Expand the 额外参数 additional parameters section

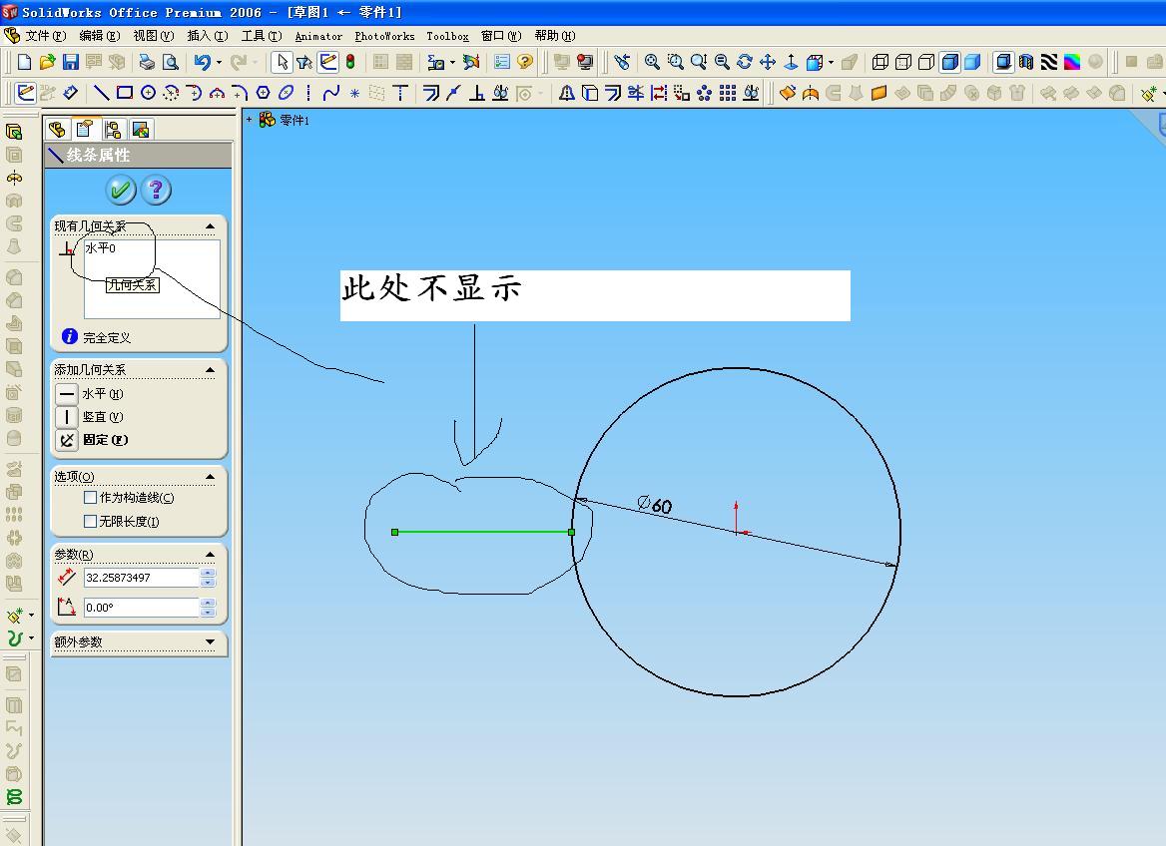click(x=210, y=641)
